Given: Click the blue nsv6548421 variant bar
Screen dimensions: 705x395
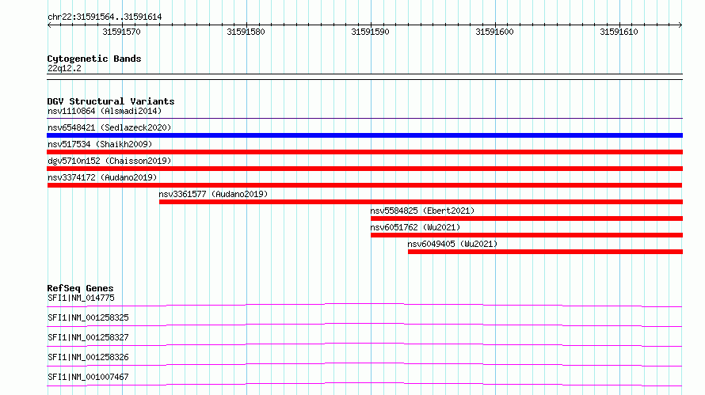Looking at the screenshot, I should [x=364, y=135].
